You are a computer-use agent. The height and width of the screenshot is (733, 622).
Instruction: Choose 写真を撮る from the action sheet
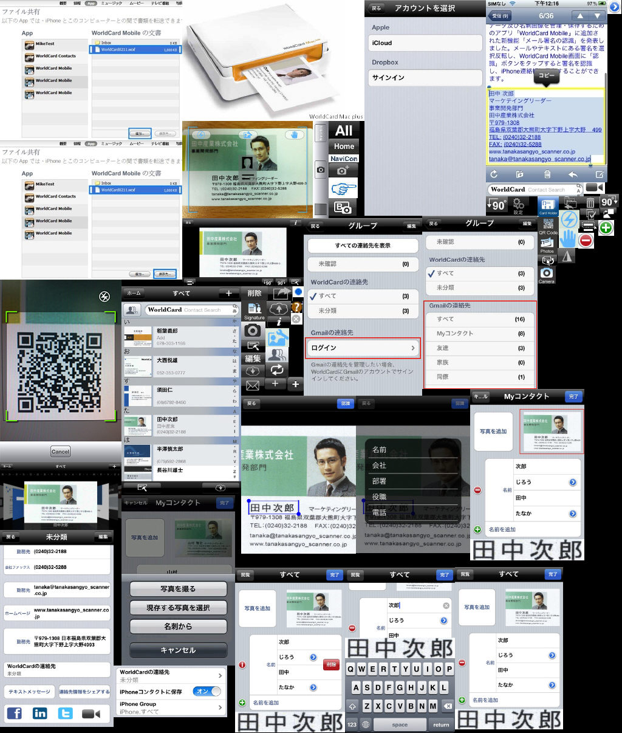click(178, 589)
